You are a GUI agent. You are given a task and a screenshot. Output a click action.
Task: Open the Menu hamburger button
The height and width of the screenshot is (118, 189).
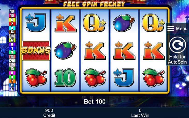(177, 29)
